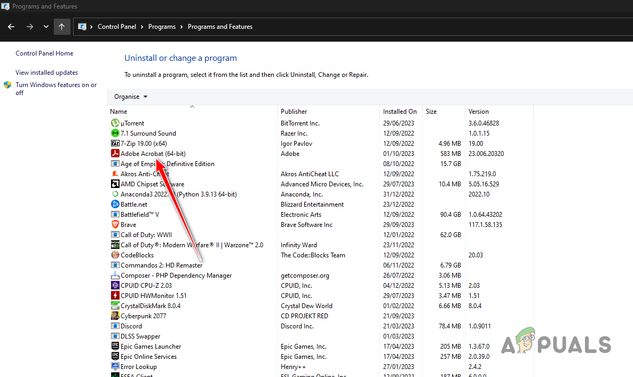Image resolution: width=633 pixels, height=377 pixels.
Task: Navigate to Programs in the breadcrumb bar
Action: pyautogui.click(x=162, y=26)
